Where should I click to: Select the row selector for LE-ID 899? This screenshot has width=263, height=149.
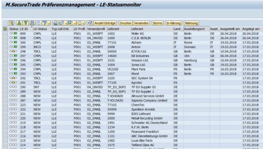tap(5, 34)
